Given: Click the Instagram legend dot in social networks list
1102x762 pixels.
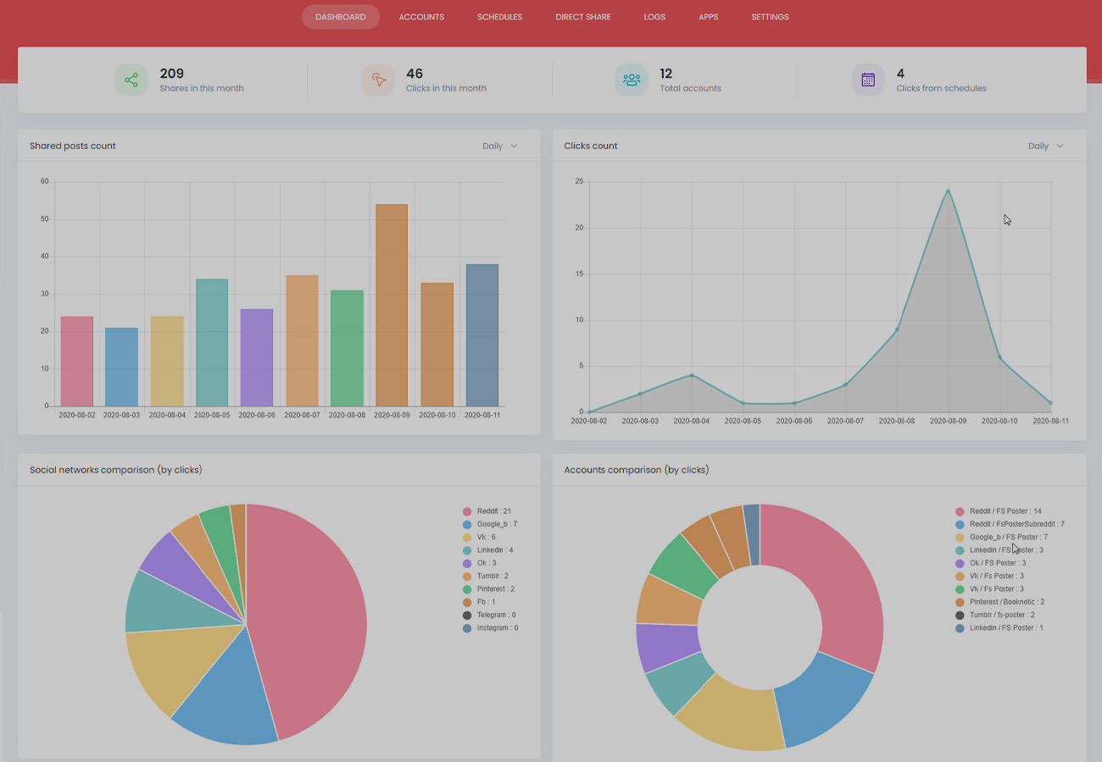Looking at the screenshot, I should (469, 627).
